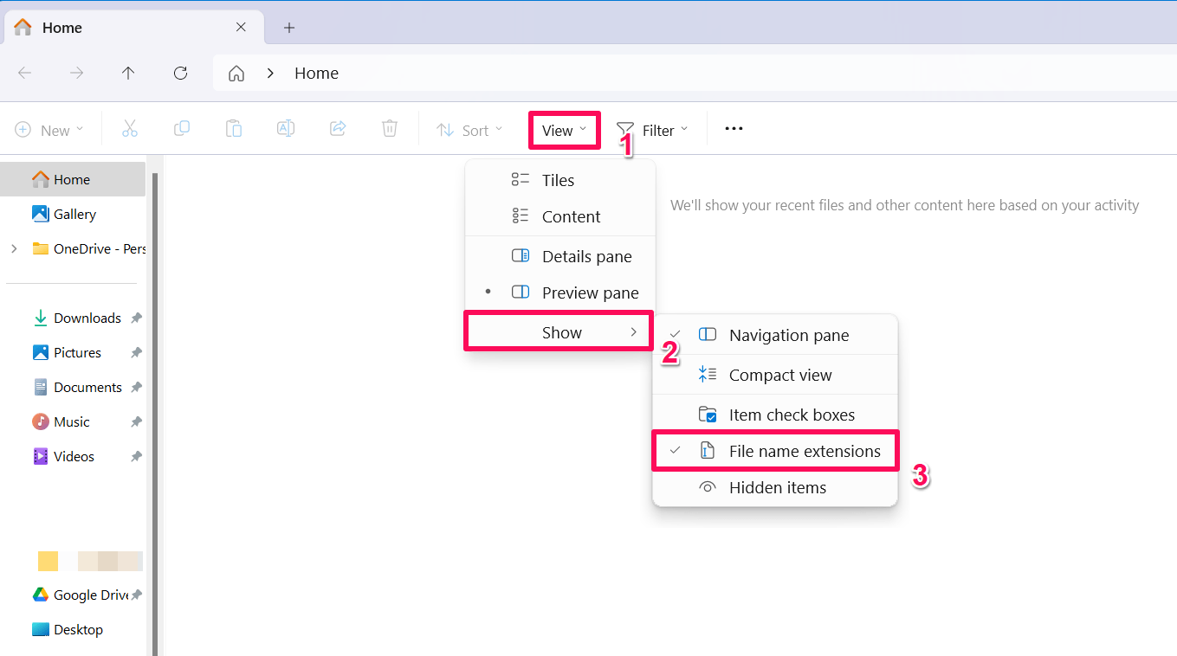Enable Item check boxes
The height and width of the screenshot is (656, 1177).
775,415
